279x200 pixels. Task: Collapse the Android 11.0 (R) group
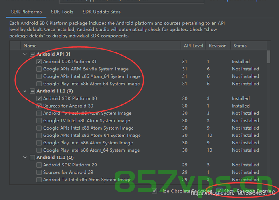(25, 91)
